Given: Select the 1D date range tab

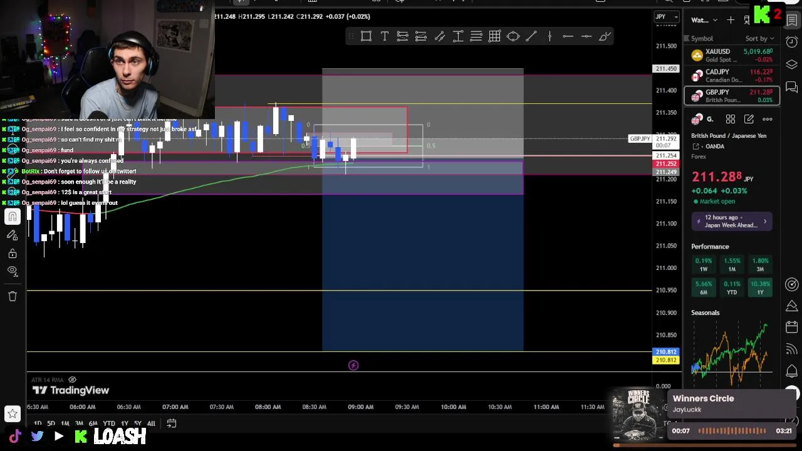Looking at the screenshot, I should (x=38, y=424).
